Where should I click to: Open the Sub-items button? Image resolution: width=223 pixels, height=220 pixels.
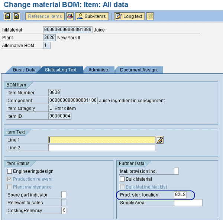tap(92, 16)
